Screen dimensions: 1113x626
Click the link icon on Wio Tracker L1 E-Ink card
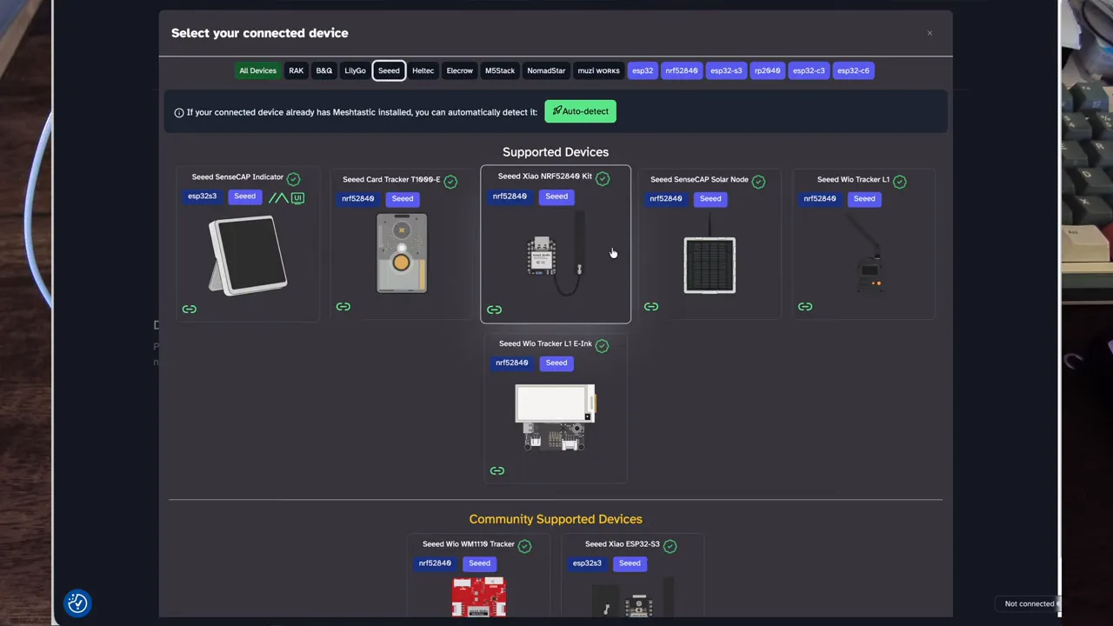click(x=497, y=471)
